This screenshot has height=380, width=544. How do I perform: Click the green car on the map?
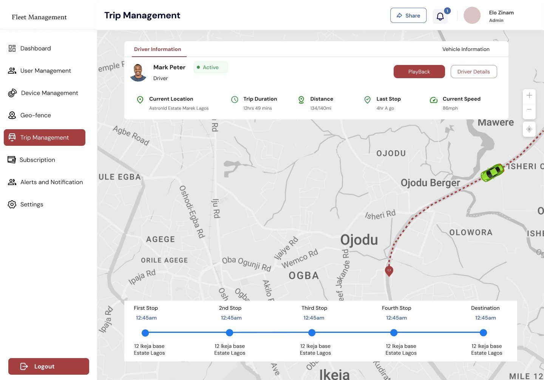tap(492, 172)
